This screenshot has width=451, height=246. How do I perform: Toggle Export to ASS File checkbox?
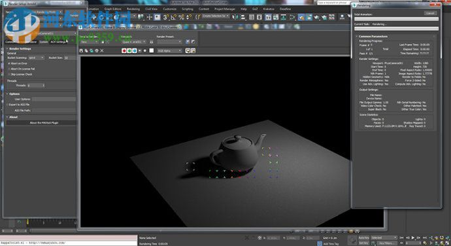[7, 105]
